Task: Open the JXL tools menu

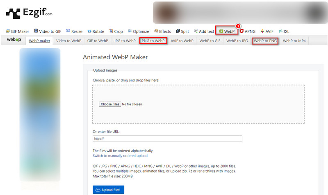Action: [284, 31]
